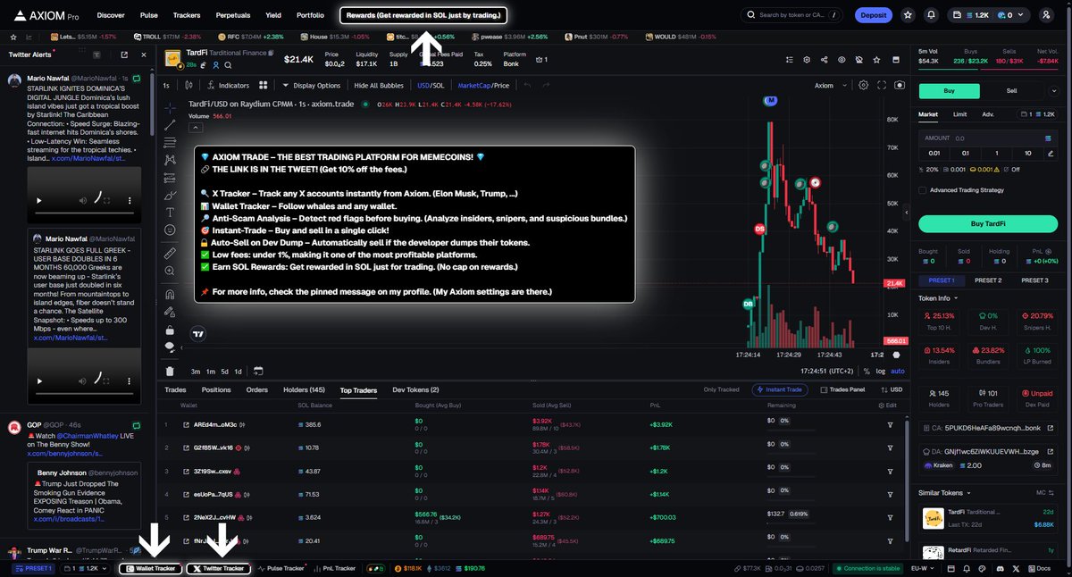
Task: Go to the Perpetuals page
Action: pos(233,15)
